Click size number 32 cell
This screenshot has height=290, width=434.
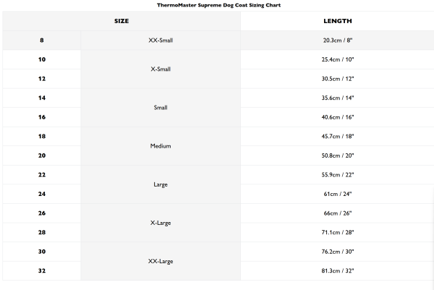(41, 270)
